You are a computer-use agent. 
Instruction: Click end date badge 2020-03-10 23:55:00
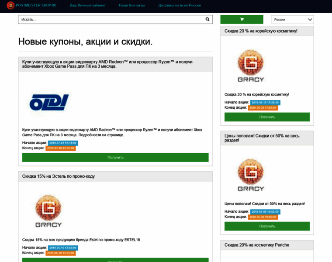(x=61, y=148)
